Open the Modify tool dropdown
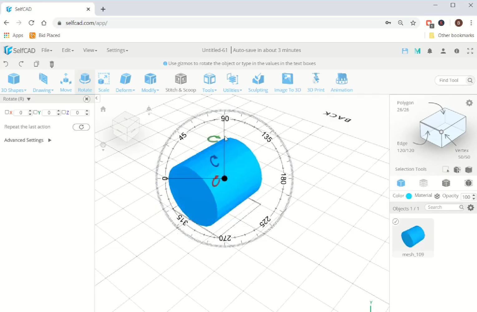This screenshot has height=312, width=477. click(x=150, y=82)
